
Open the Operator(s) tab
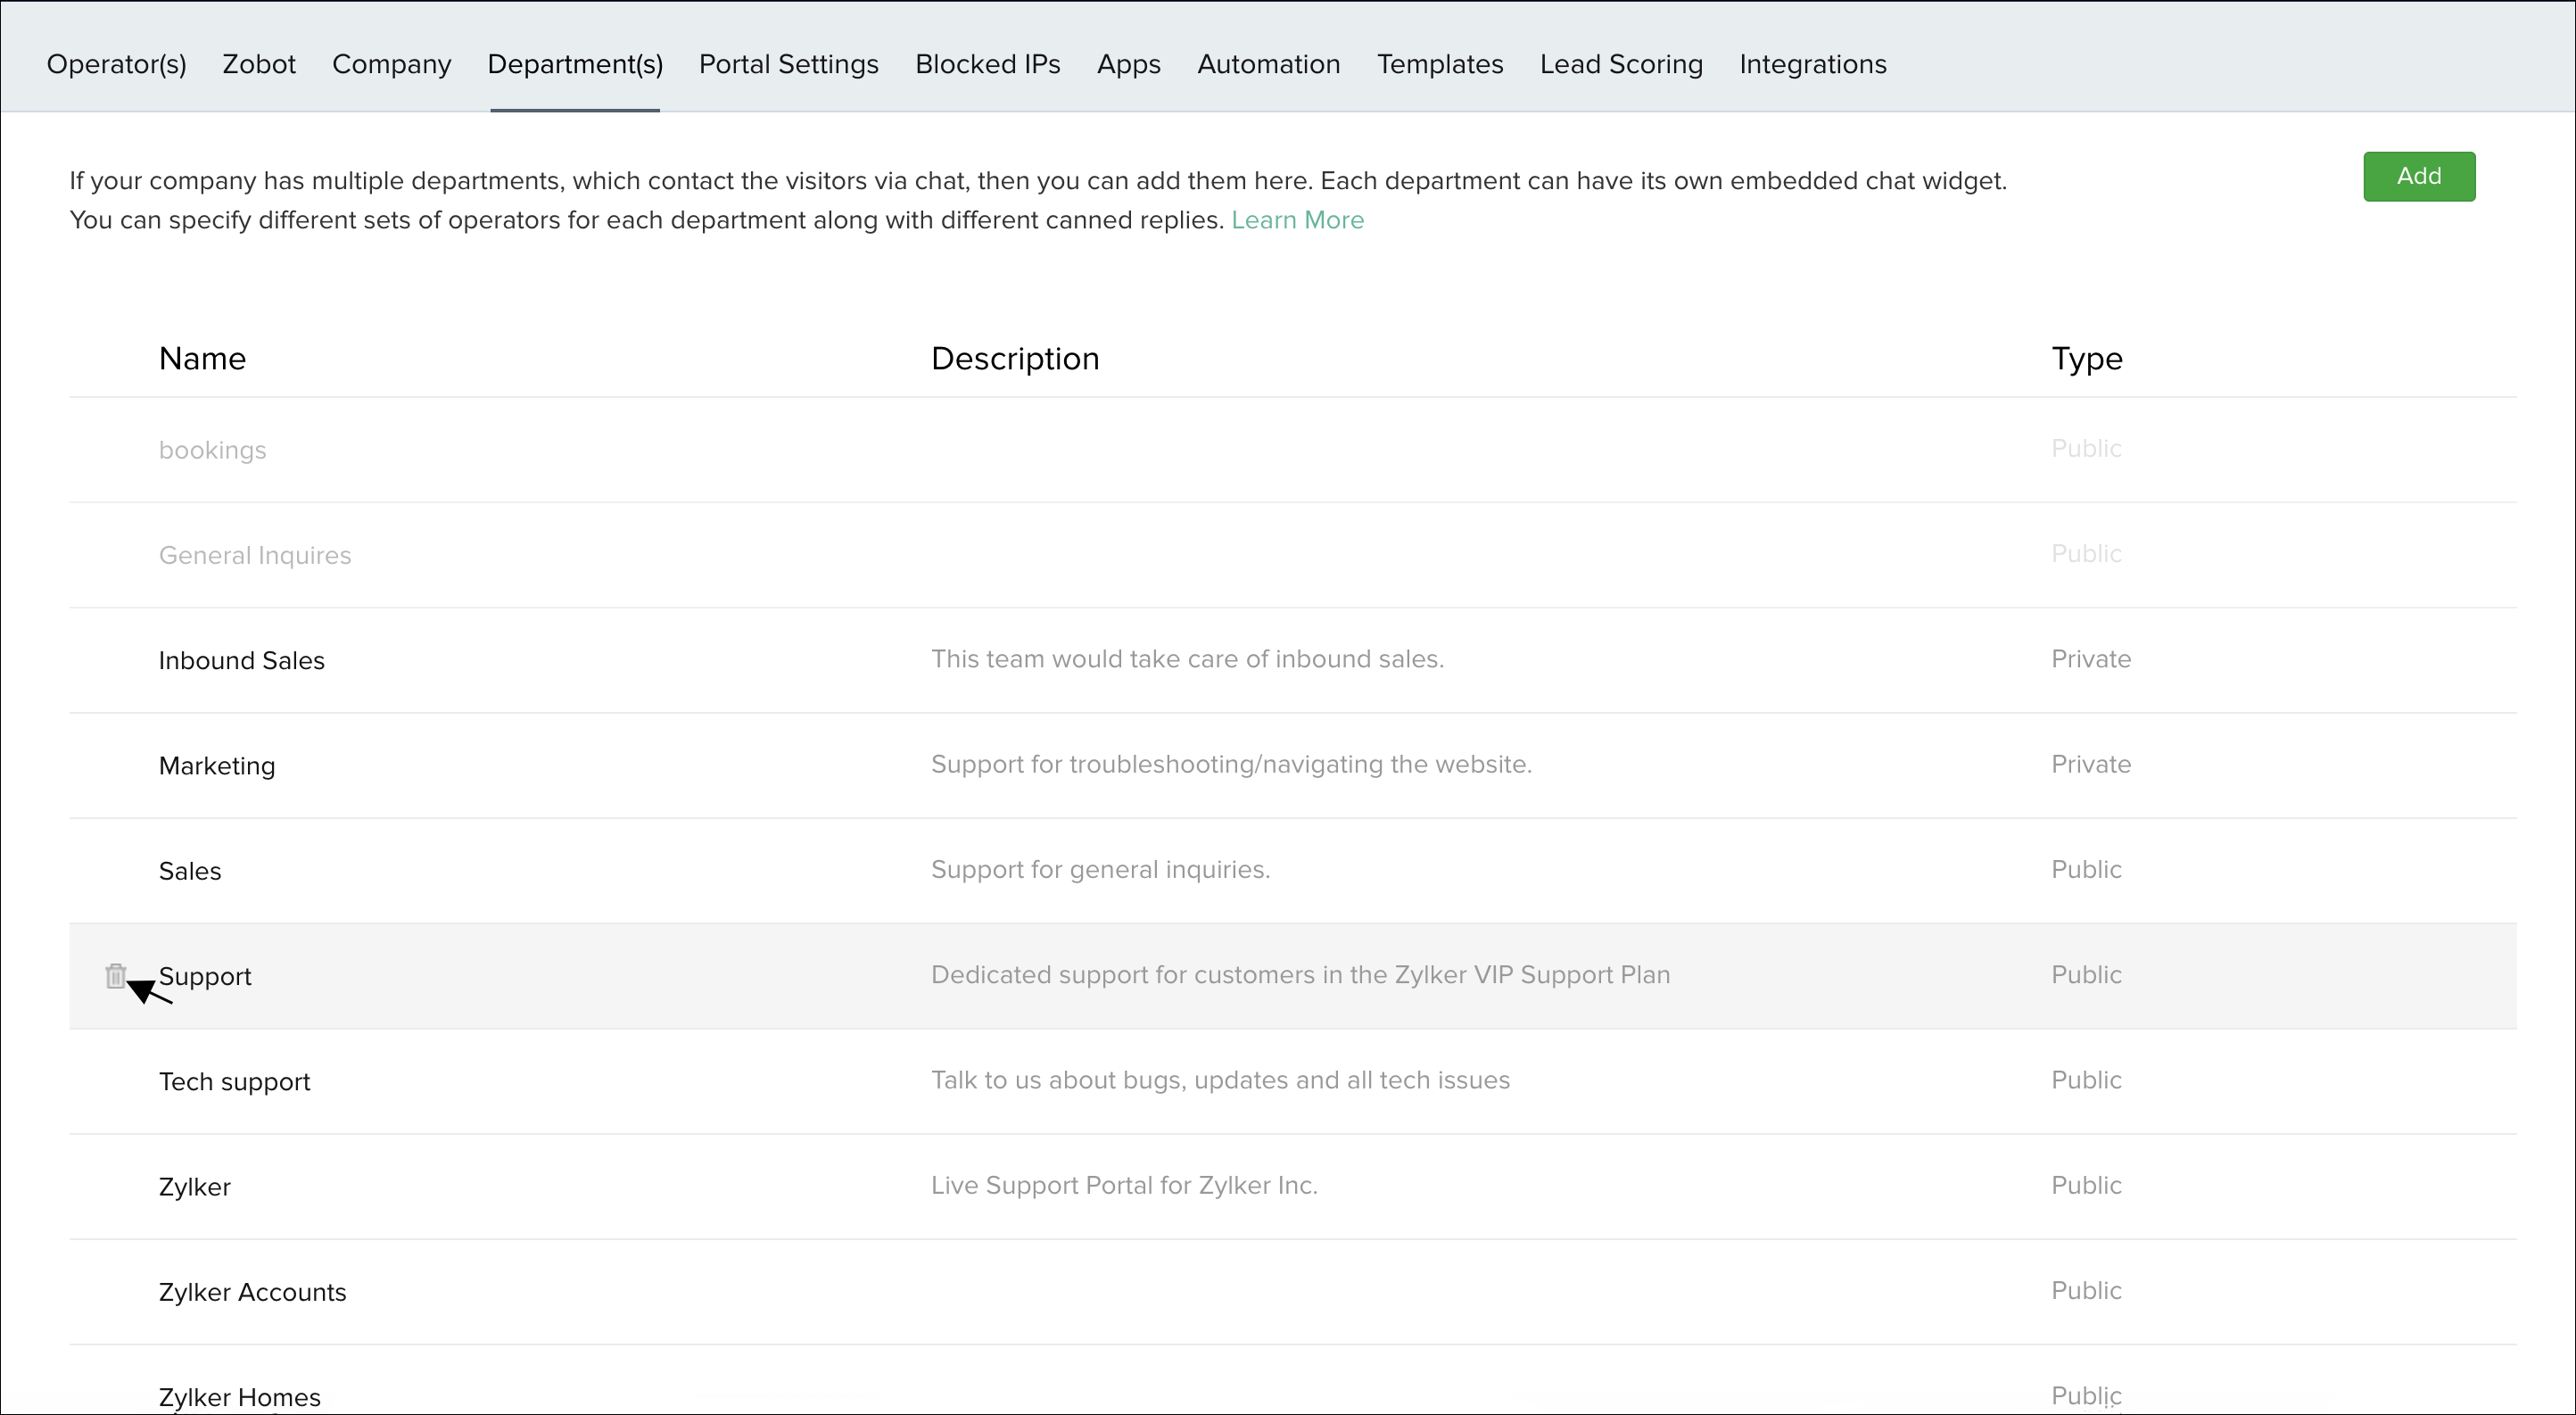(x=116, y=64)
